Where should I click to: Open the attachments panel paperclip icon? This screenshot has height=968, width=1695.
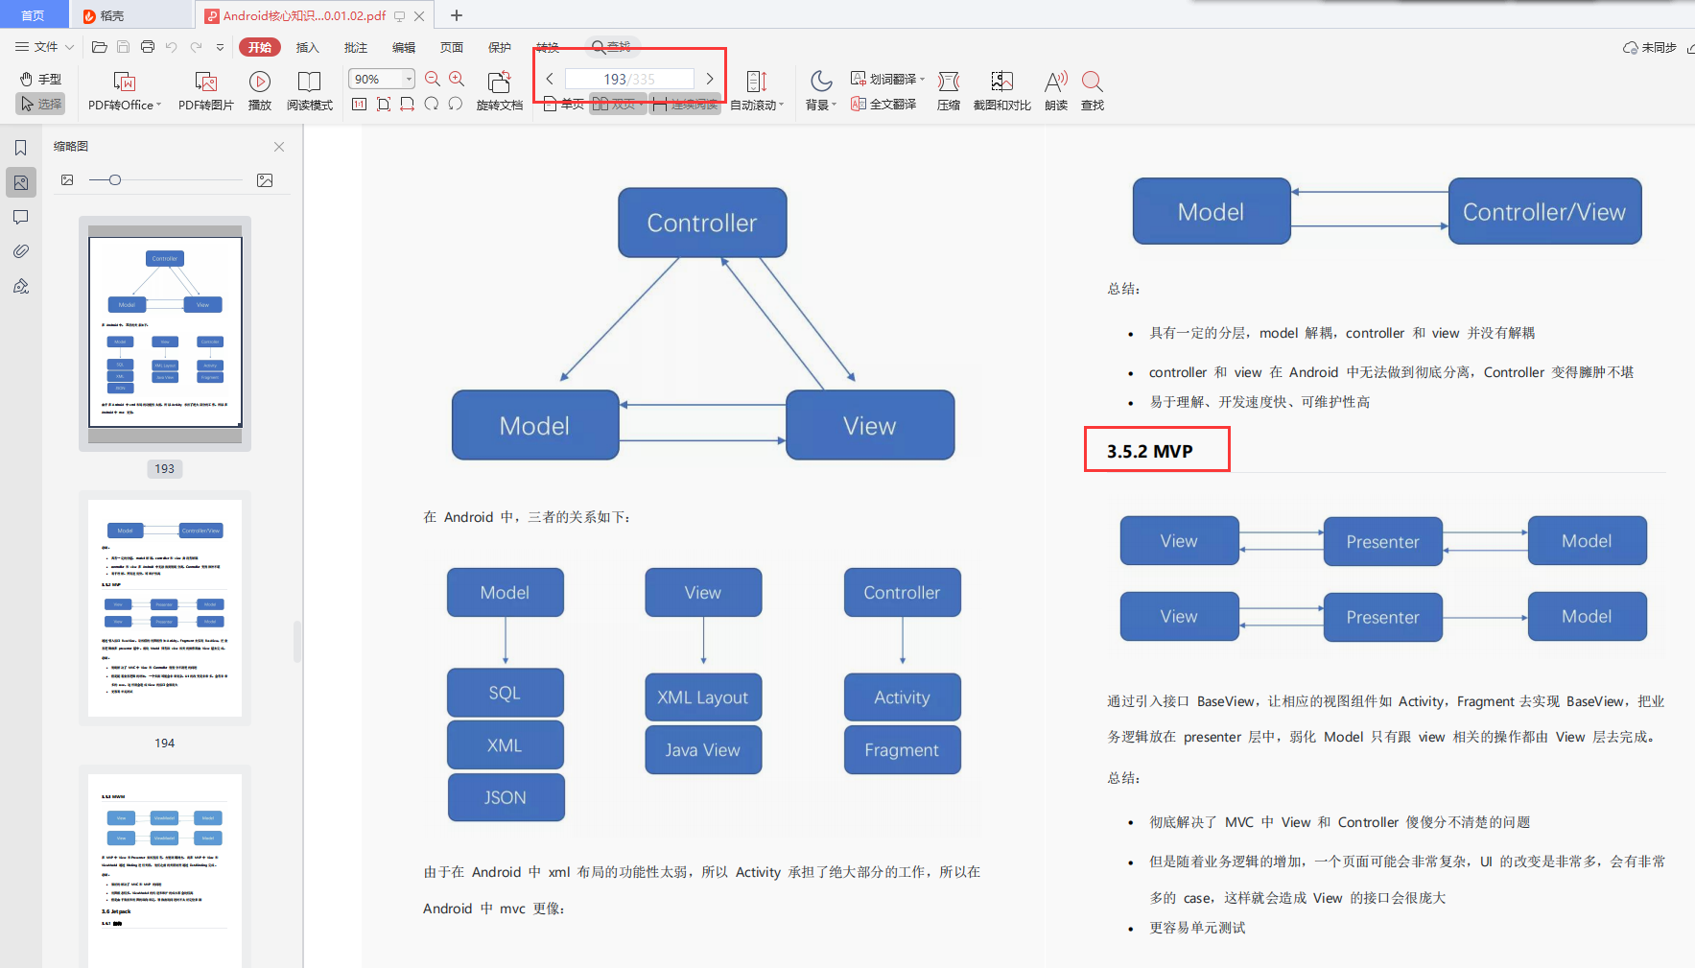coord(20,251)
